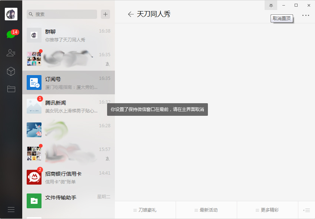
Task: Open 文件传输助手 chat
Action: click(69, 200)
